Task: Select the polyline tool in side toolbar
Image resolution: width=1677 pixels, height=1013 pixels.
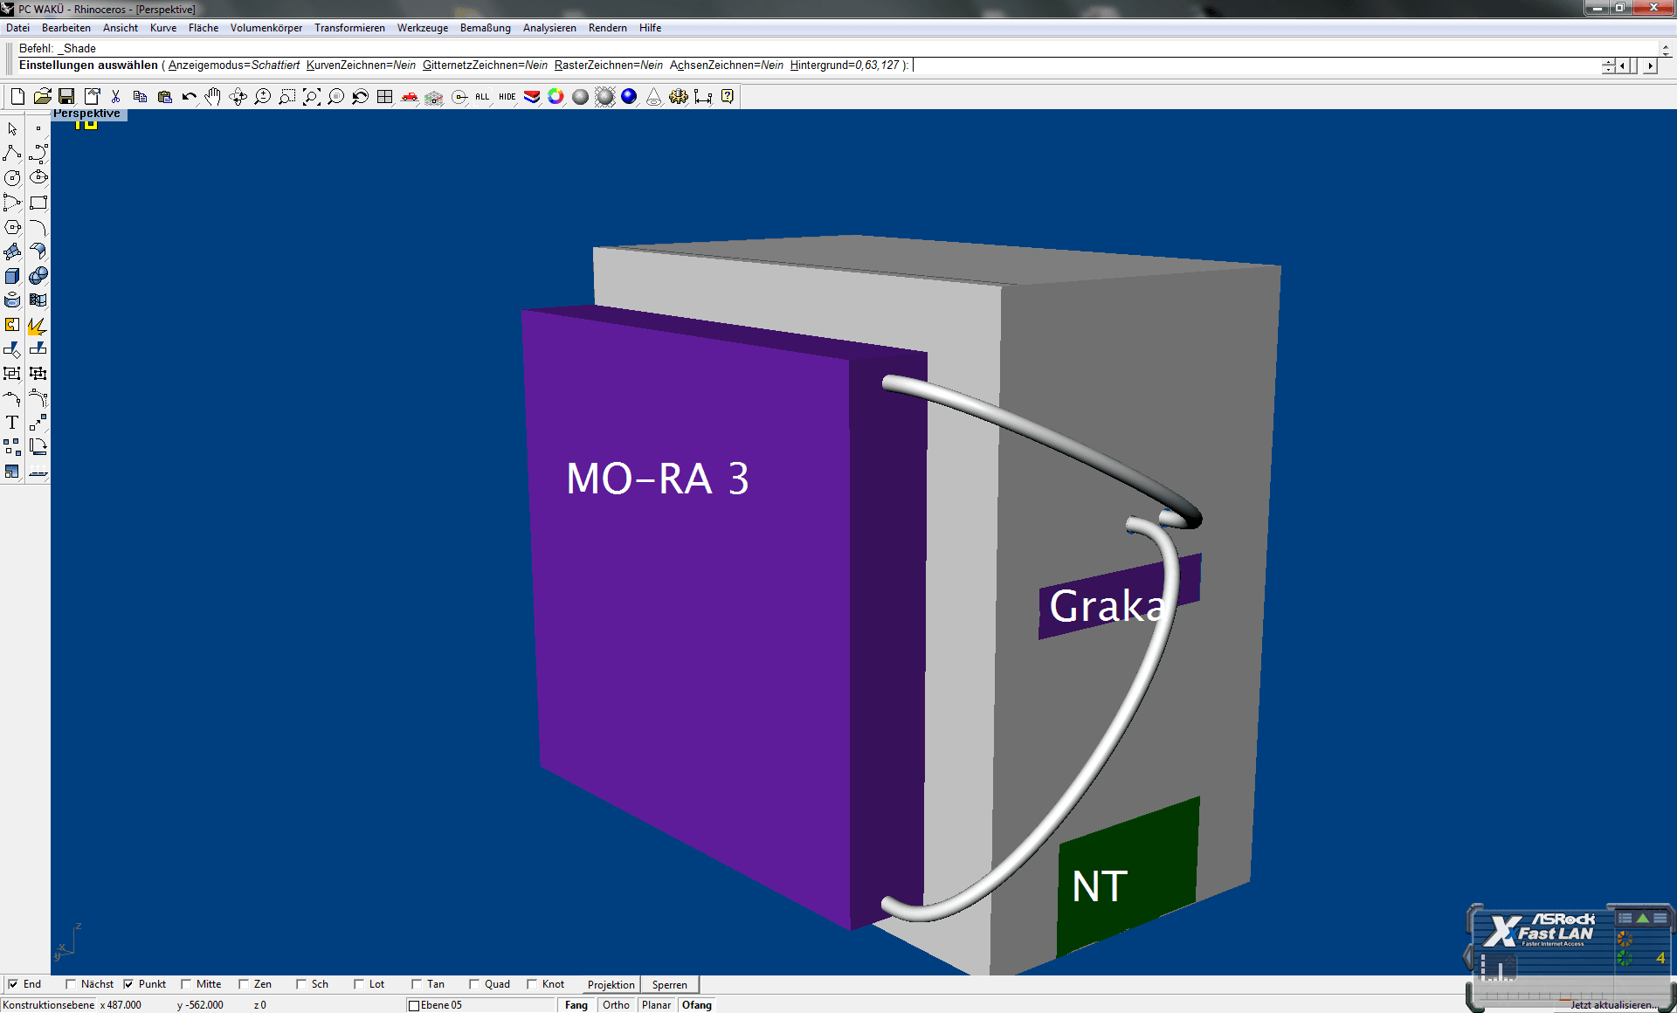Action: click(x=12, y=154)
